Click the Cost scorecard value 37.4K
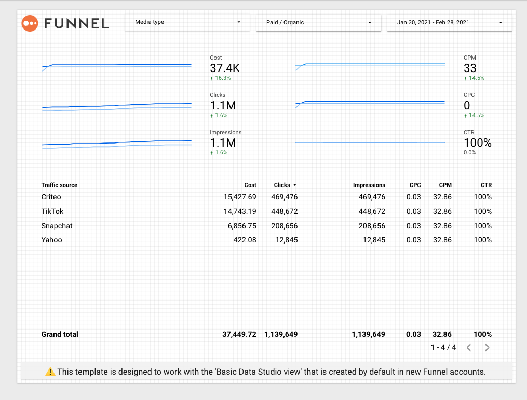This screenshot has width=527, height=400. click(225, 68)
